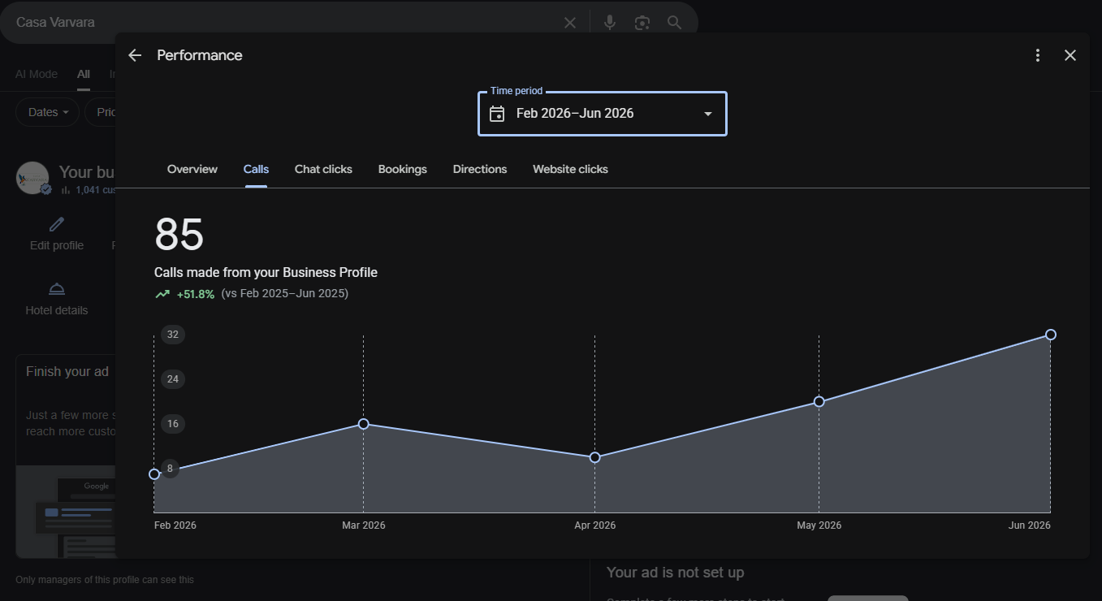The height and width of the screenshot is (601, 1102).
Task: Select the Mar 2026 chart point
Action: tap(364, 424)
